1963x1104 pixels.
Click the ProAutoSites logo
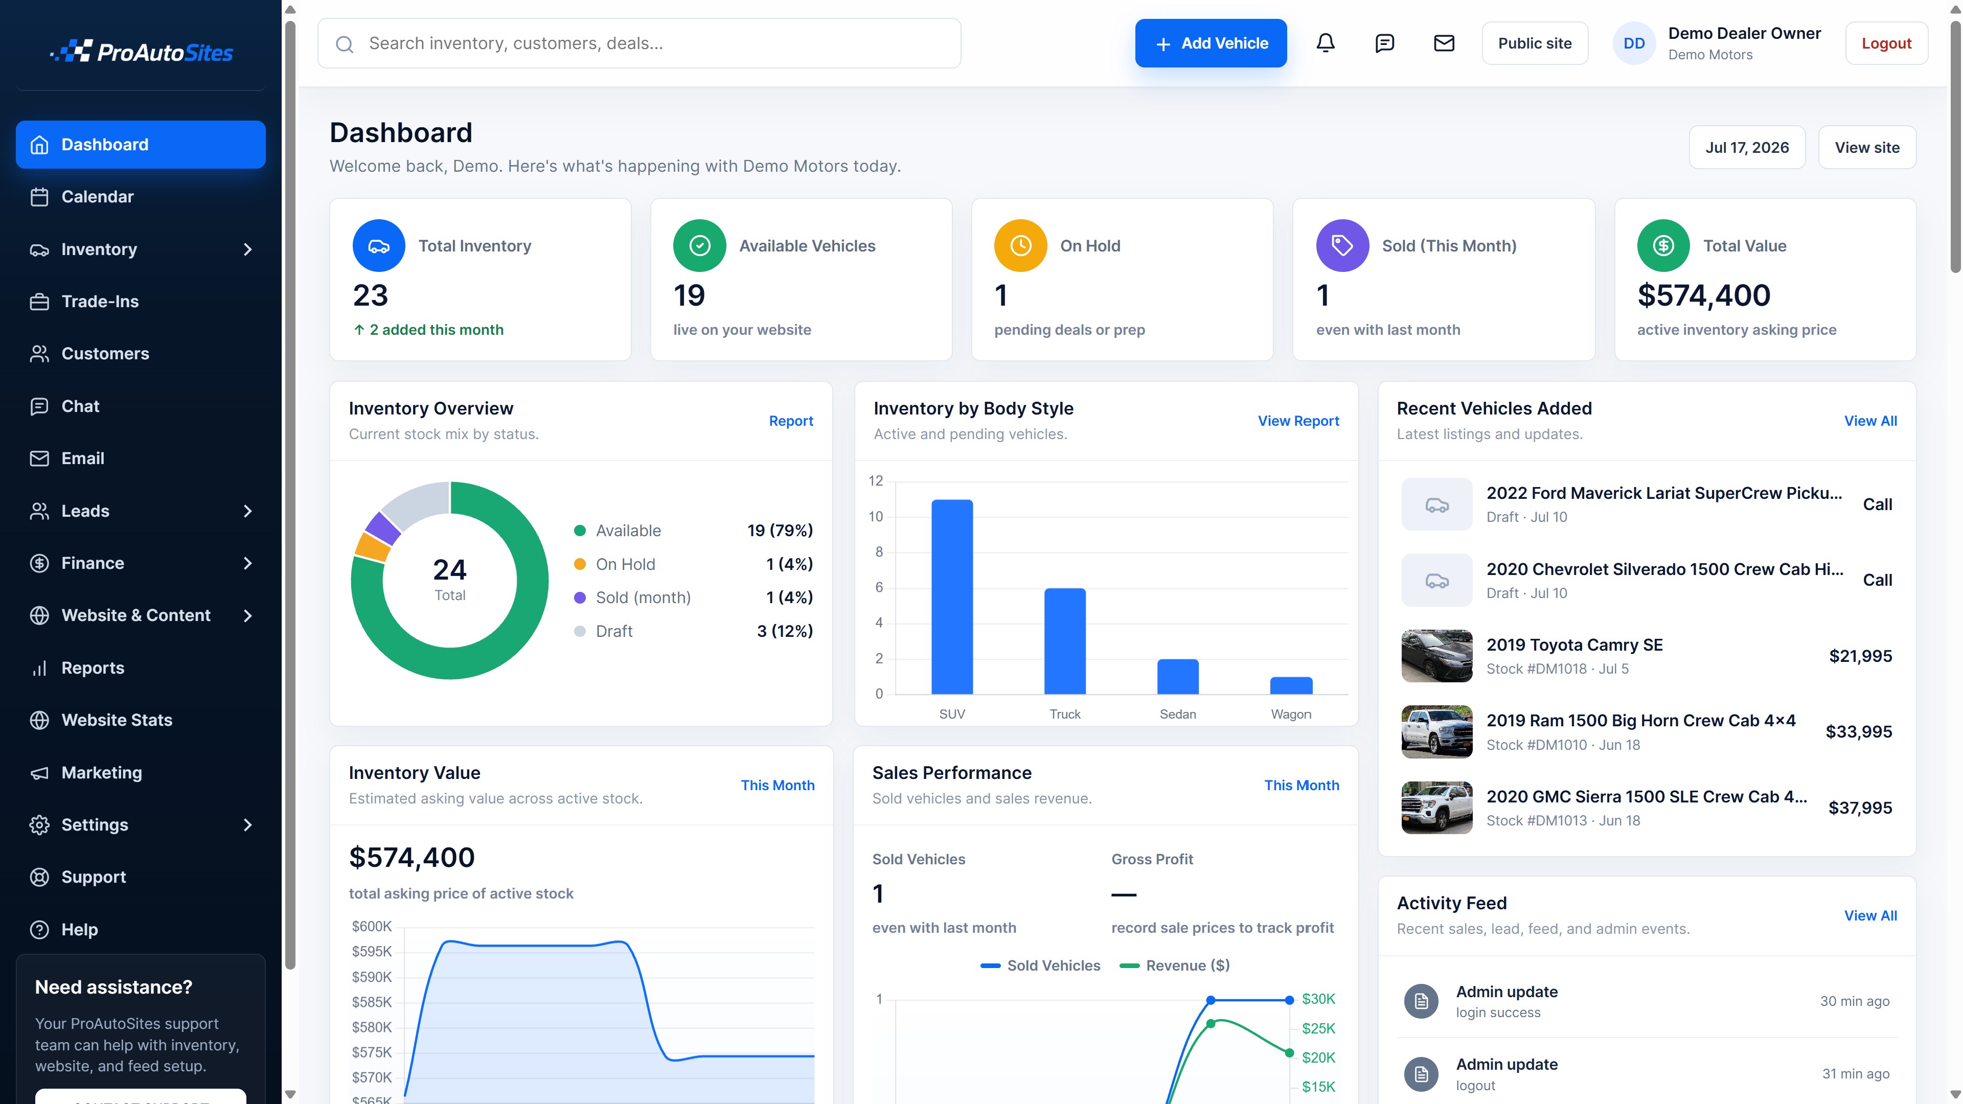point(141,52)
